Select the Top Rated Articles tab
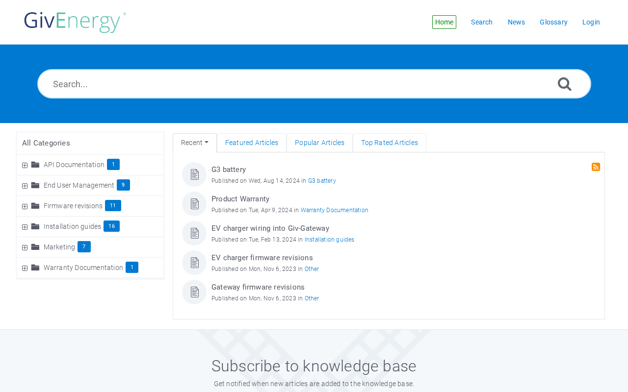 click(390, 143)
